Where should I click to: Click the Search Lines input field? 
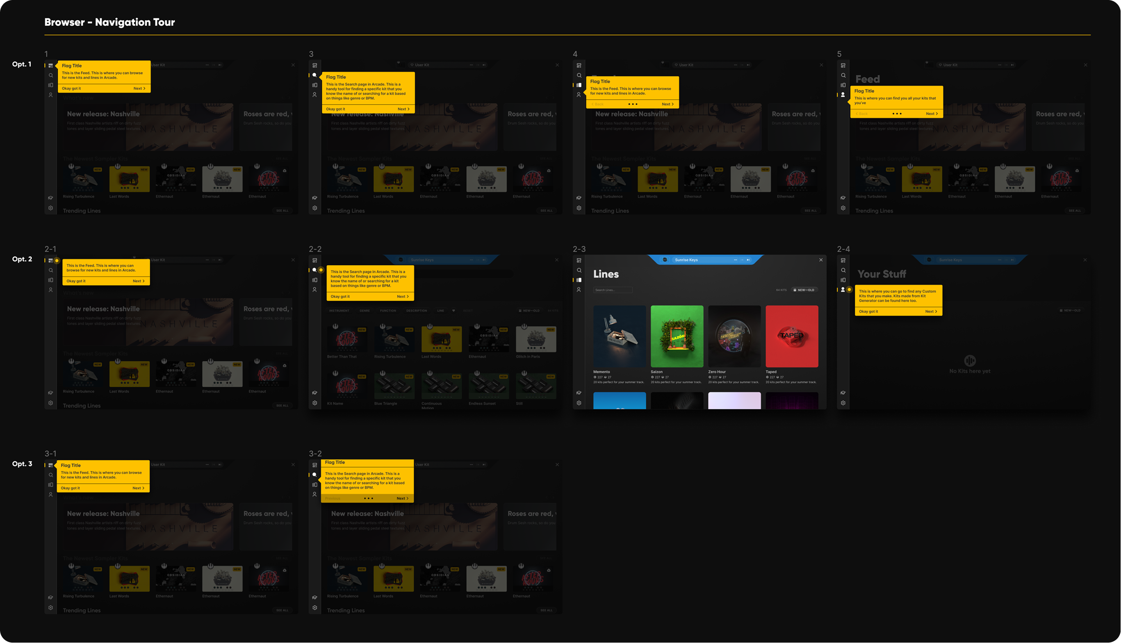613,290
